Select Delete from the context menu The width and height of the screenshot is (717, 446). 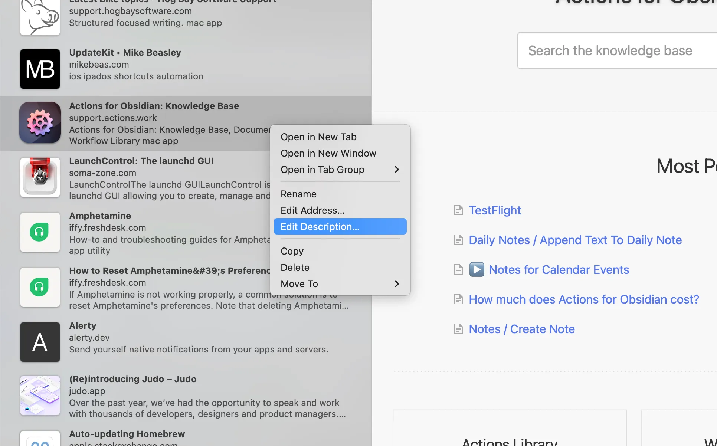click(x=295, y=267)
